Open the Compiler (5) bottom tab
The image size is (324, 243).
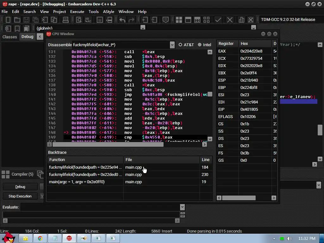click(17, 174)
